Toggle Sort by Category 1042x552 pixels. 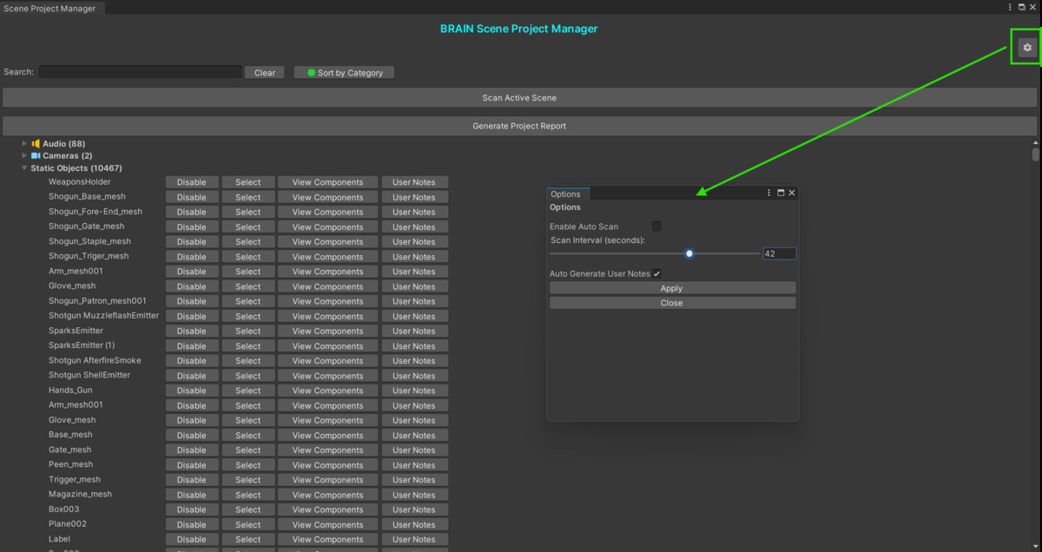344,73
